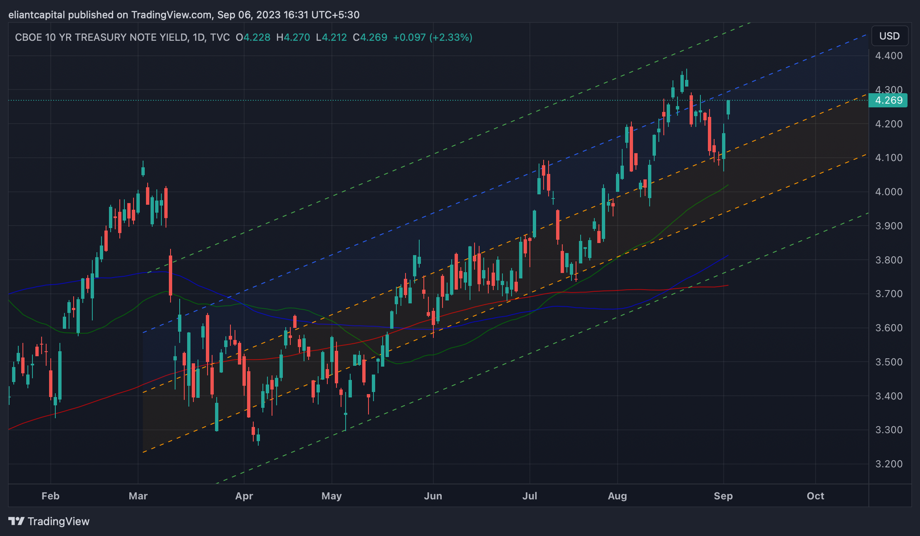Click the Aug label on the time axis
Screen dimensions: 920x536
[617, 496]
